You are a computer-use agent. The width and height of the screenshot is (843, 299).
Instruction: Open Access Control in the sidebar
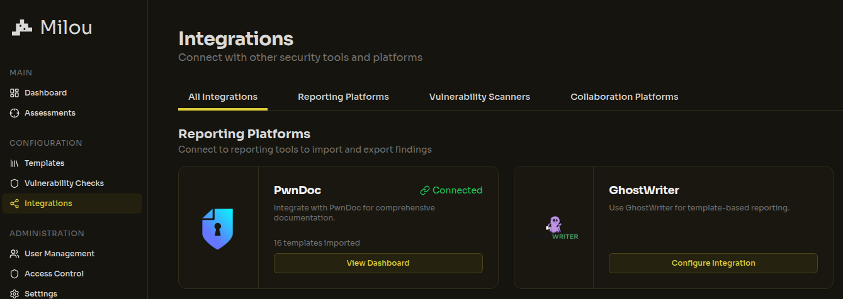(54, 274)
